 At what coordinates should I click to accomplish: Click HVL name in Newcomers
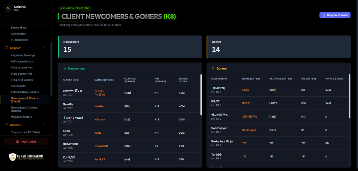click(x=100, y=119)
